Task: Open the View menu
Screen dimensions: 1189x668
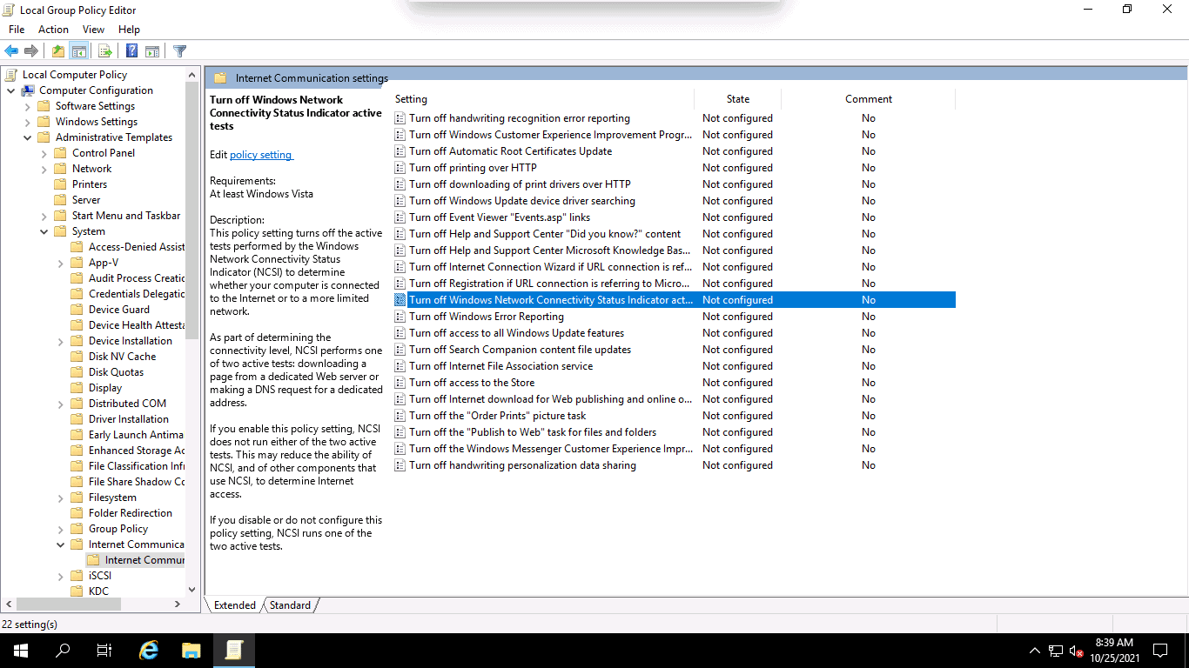Action: [93, 30]
